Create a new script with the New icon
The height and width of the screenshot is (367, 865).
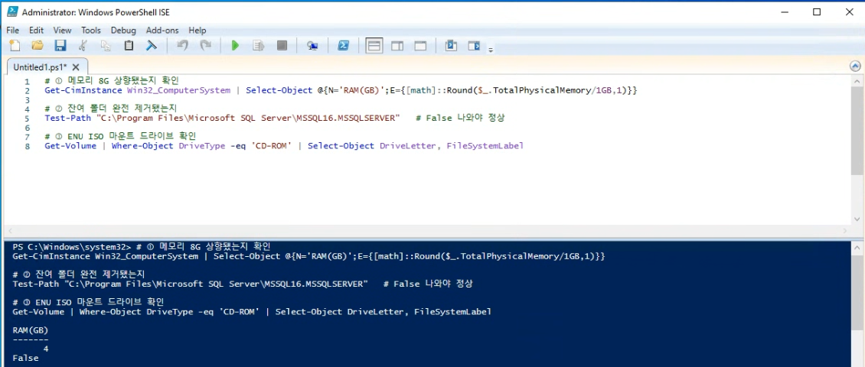(15, 46)
